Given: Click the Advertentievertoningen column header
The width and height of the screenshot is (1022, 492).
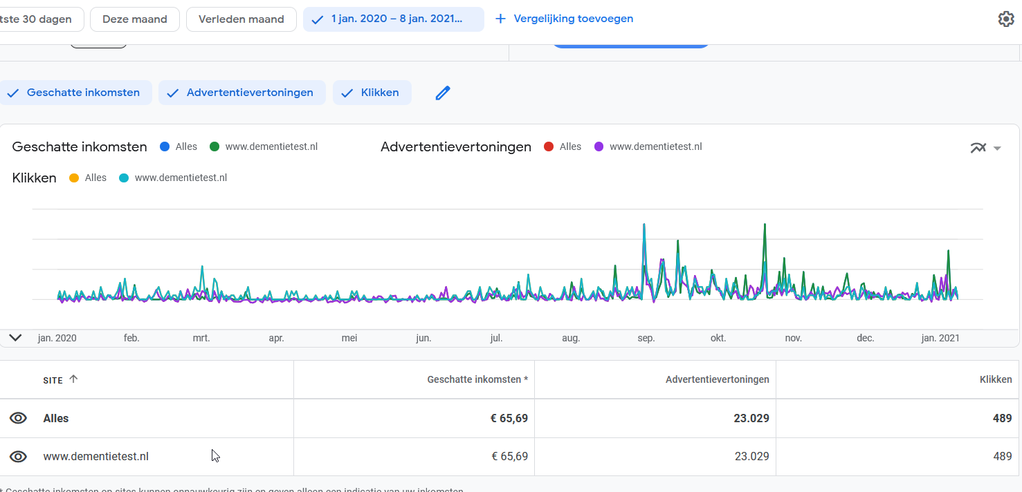Looking at the screenshot, I should point(718,379).
